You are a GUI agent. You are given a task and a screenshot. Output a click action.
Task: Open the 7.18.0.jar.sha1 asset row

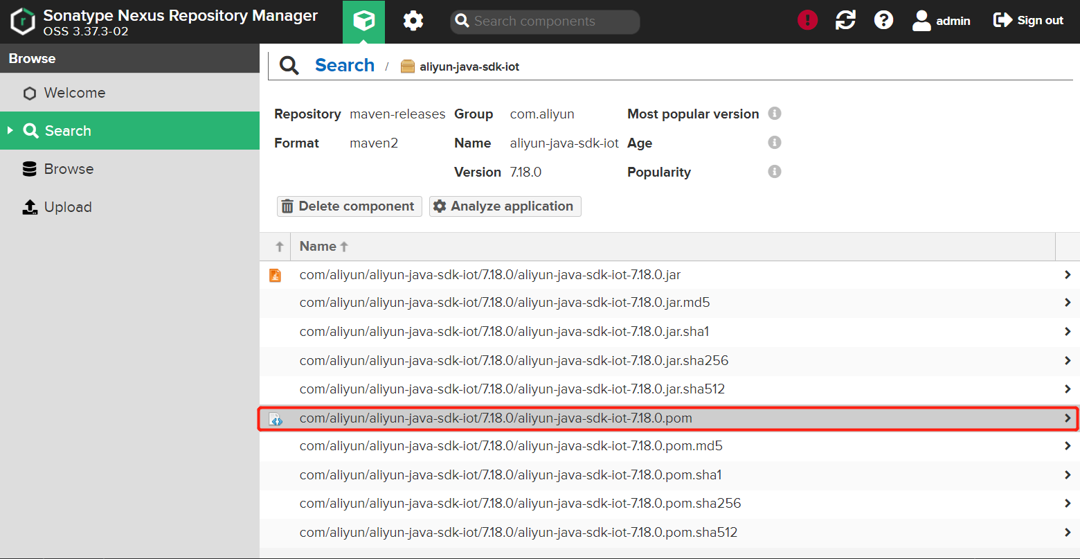(669, 332)
